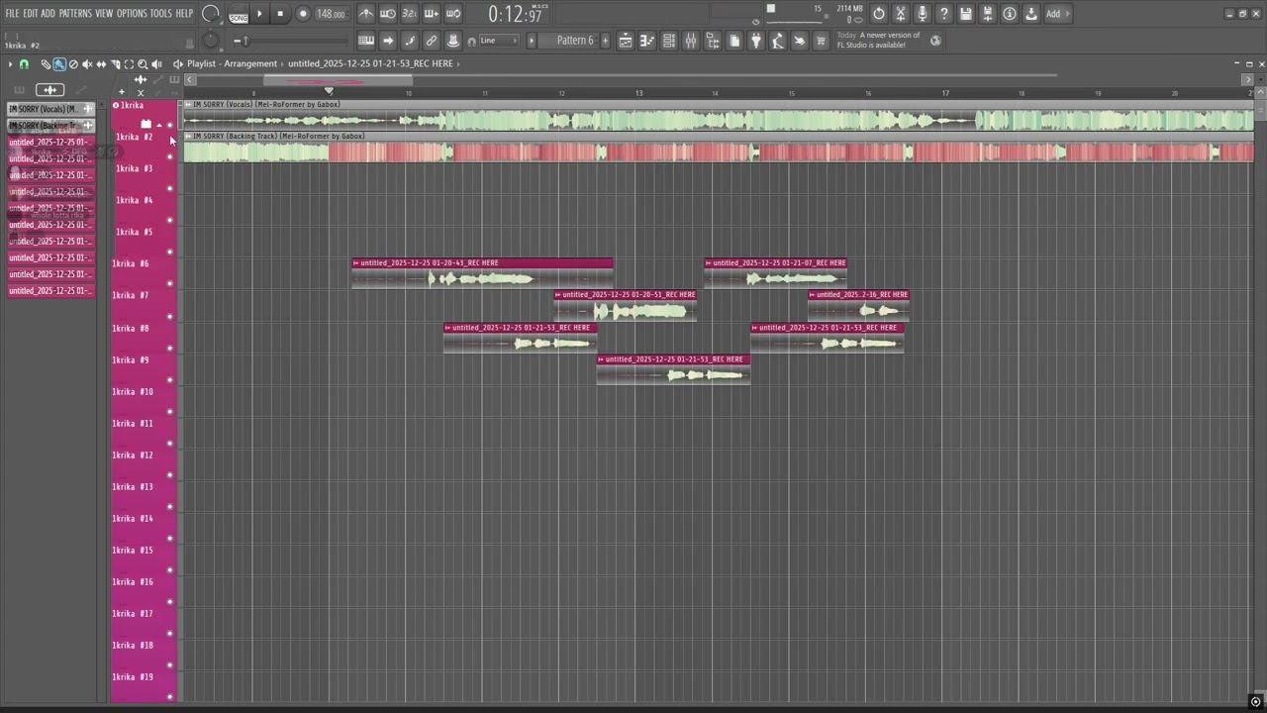Open the Line snap dropdown
Screen dimensions: 1267x713
click(499, 41)
